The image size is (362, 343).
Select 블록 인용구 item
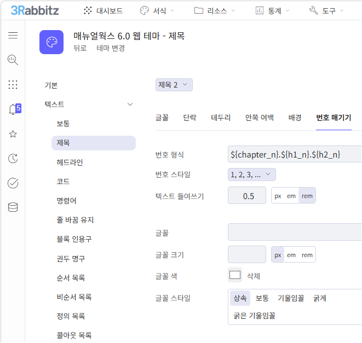pyautogui.click(x=74, y=239)
